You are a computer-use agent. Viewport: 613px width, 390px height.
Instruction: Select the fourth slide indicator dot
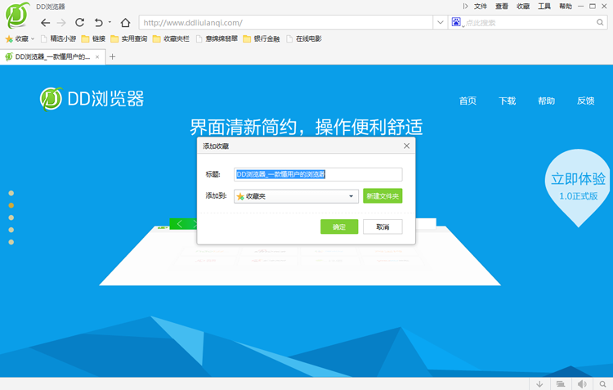11,230
